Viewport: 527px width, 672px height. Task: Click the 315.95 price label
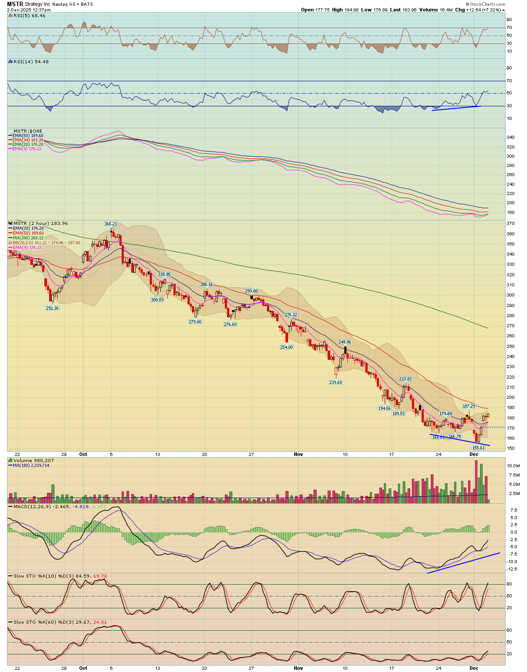pos(164,274)
